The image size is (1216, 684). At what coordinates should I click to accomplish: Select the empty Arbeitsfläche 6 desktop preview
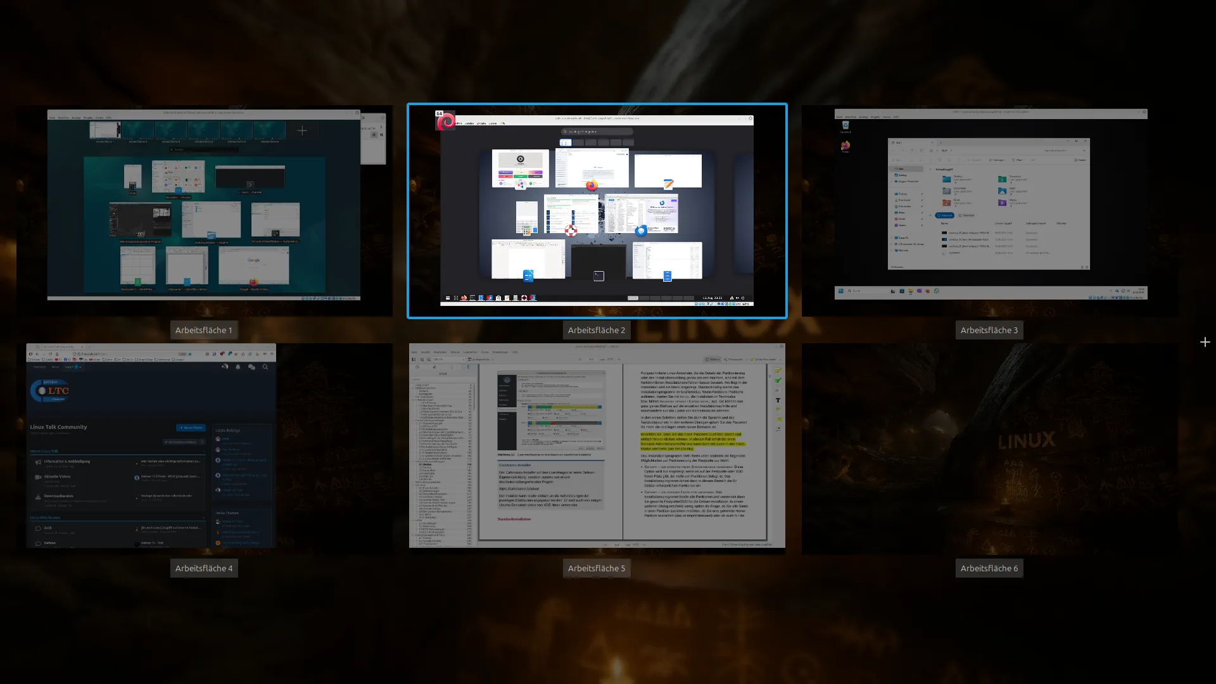click(989, 448)
